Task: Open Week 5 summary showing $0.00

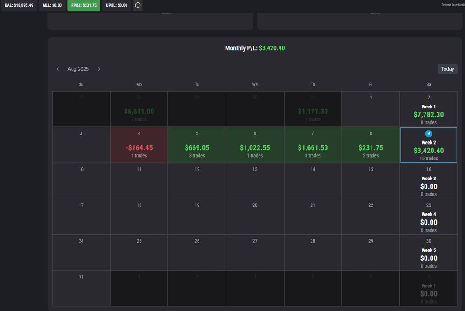Action: 429,252
